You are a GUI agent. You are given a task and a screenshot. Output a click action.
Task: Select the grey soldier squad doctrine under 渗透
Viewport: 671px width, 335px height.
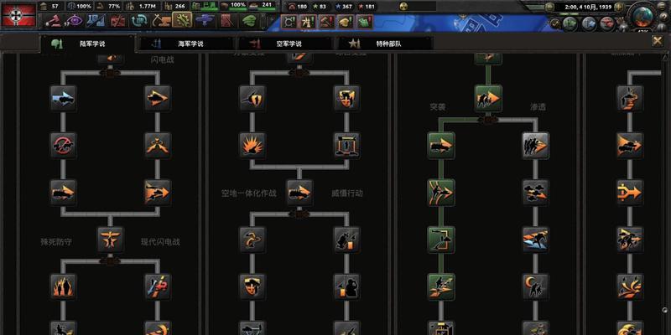click(535, 145)
